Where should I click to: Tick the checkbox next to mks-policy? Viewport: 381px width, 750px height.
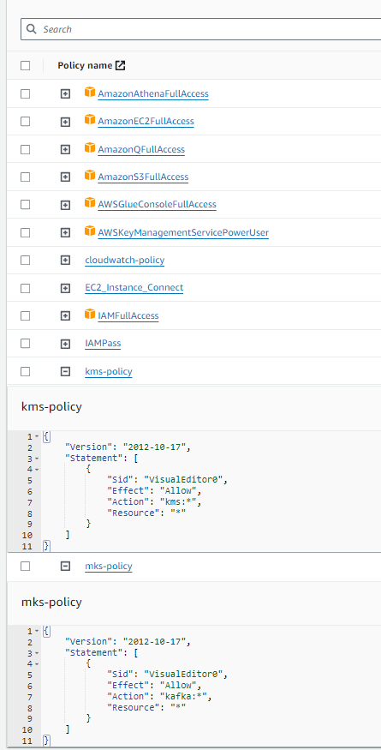pyautogui.click(x=26, y=567)
